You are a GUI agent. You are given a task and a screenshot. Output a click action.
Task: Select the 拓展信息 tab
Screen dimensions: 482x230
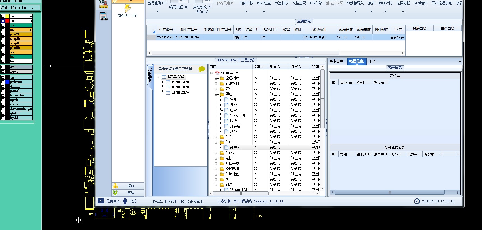tap(356, 61)
